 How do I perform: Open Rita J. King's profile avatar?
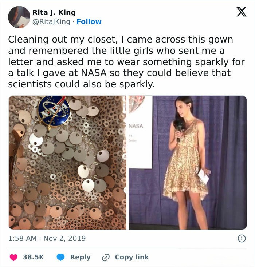pos(19,17)
